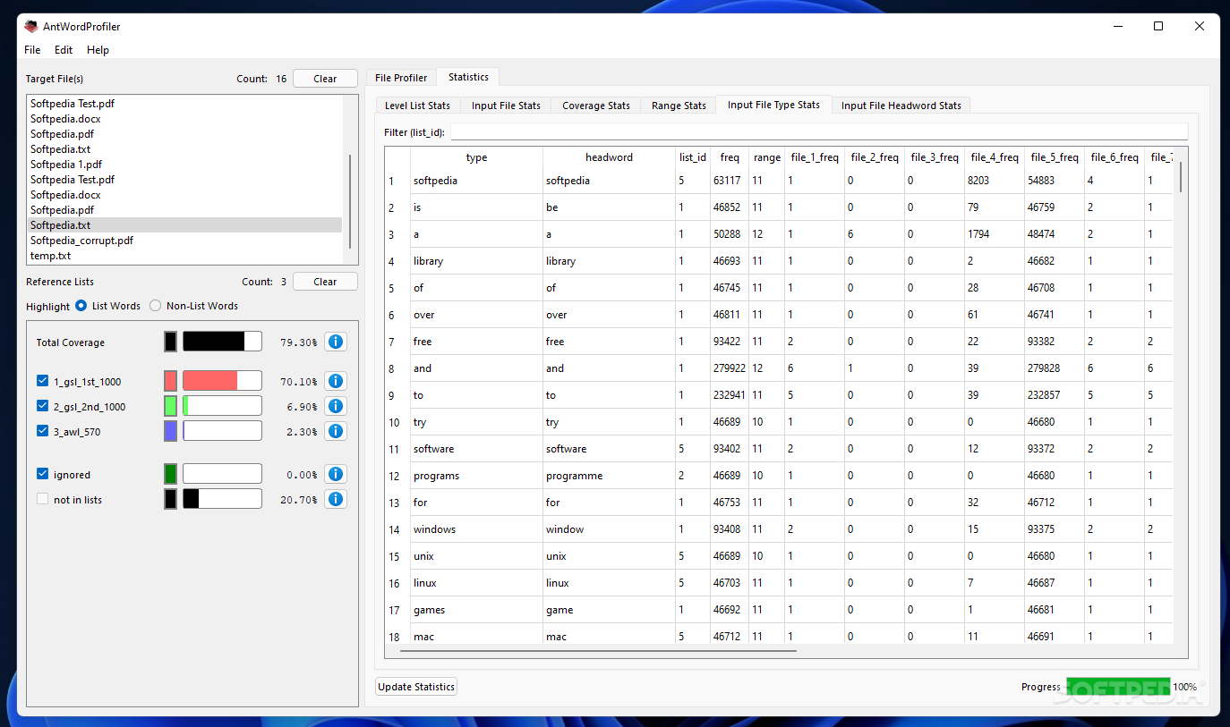Open the File menu
The image size is (1230, 727).
coord(32,50)
